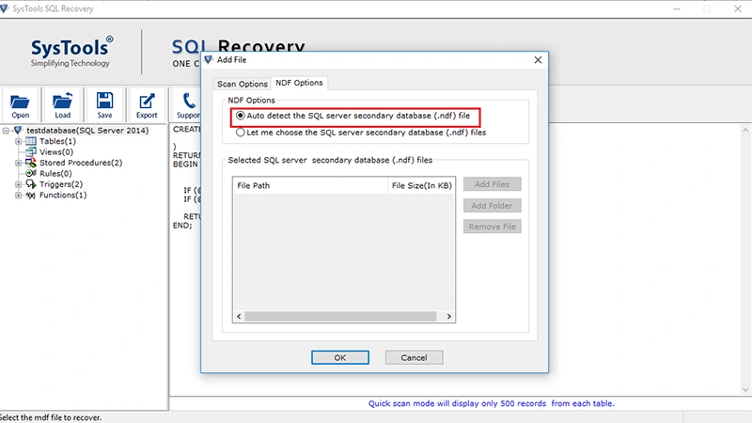Image resolution: width=752 pixels, height=423 pixels.
Task: Switch to the Scan Options tab
Action: point(243,84)
